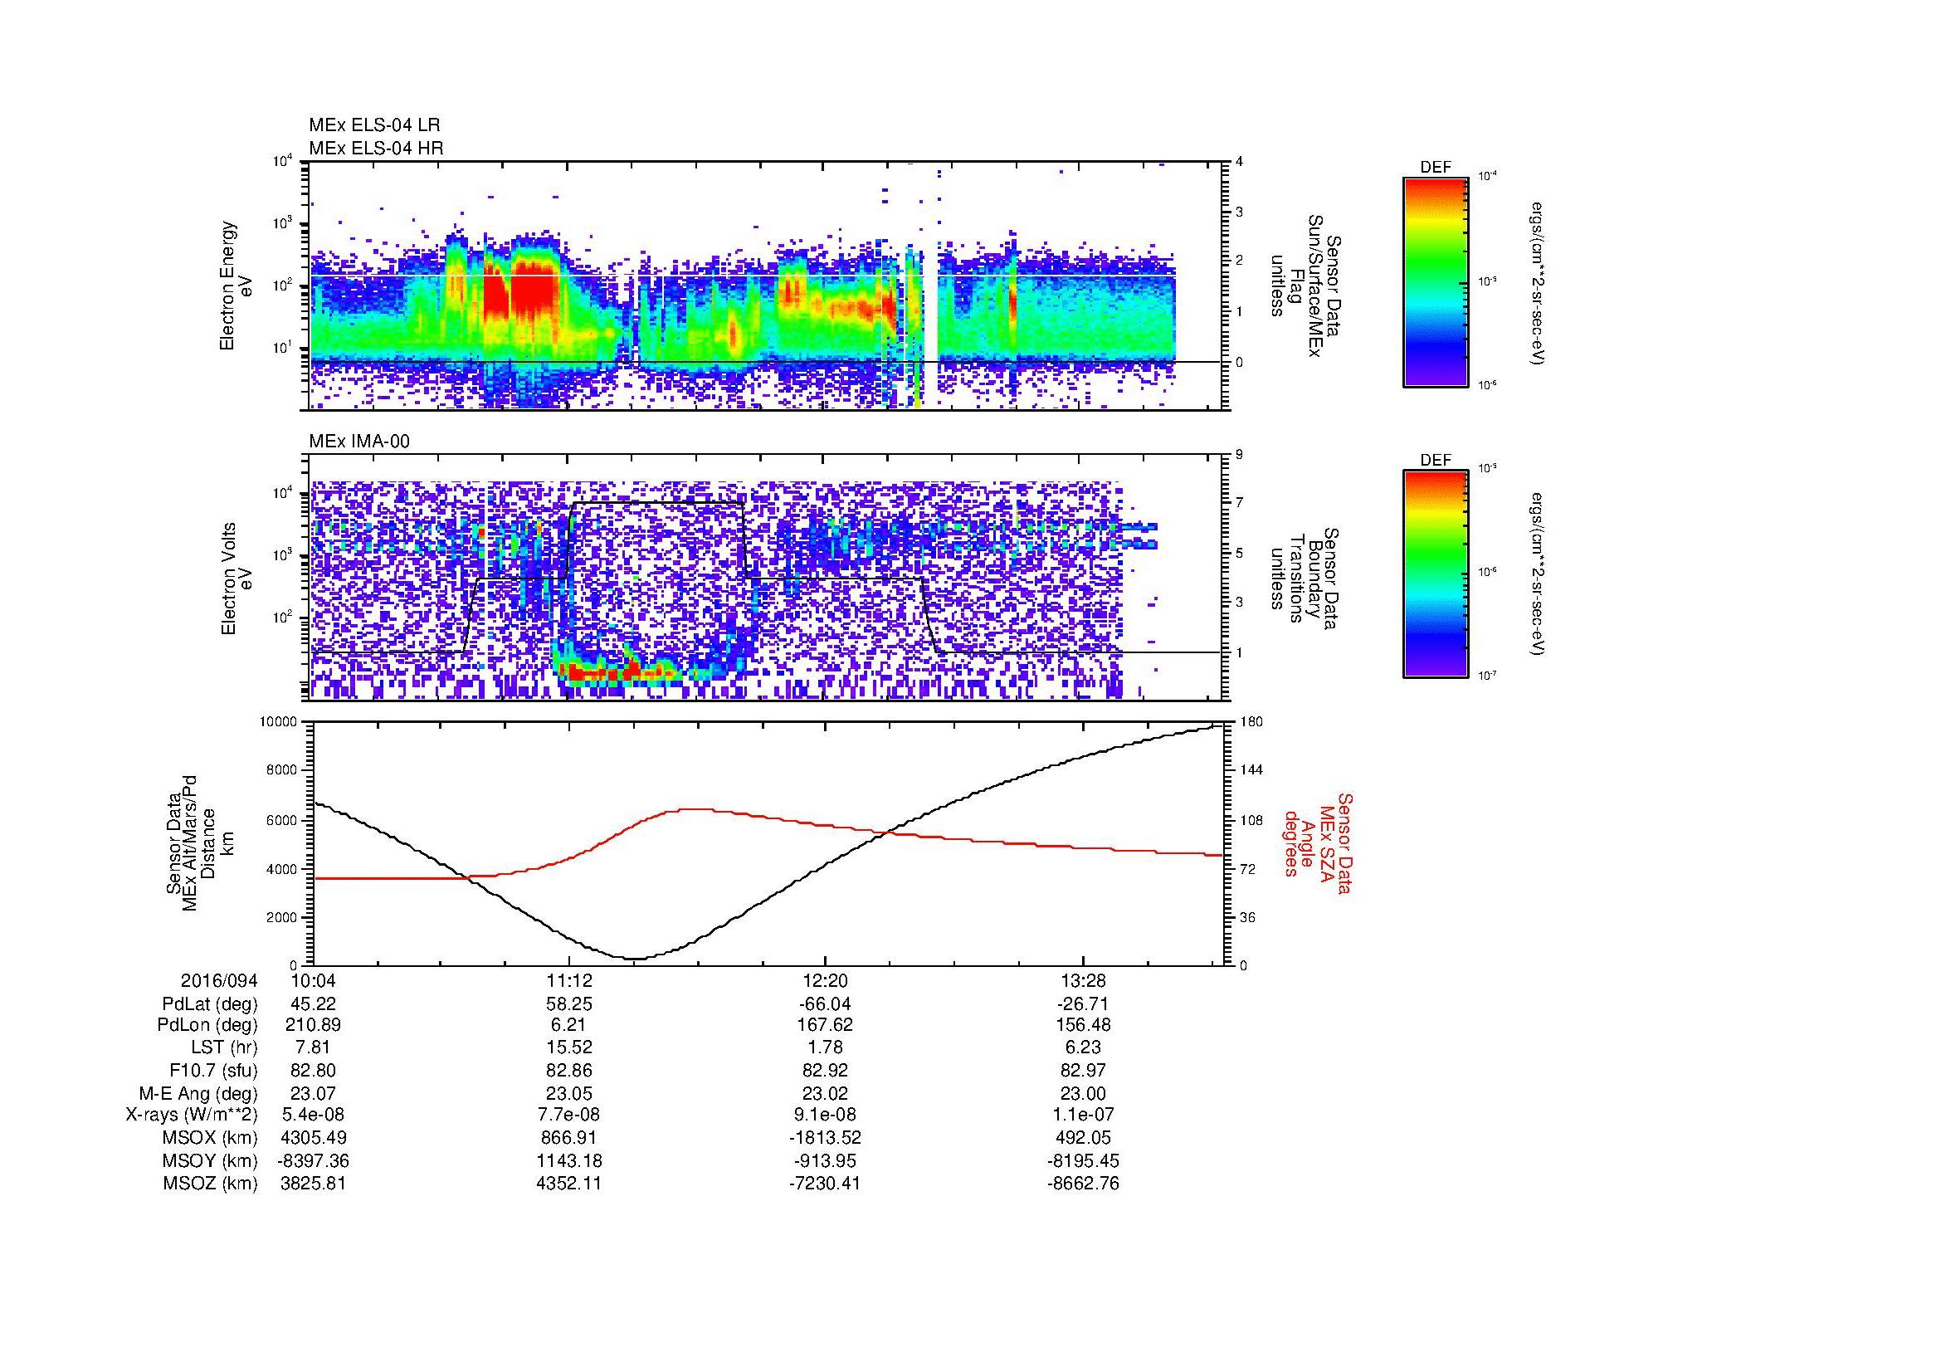
Task: Click the PdLat (deg) row label
Action: click(210, 1004)
